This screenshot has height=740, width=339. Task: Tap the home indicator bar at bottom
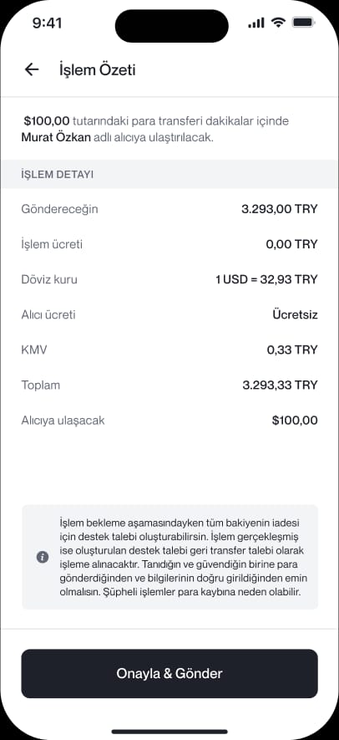[169, 732]
